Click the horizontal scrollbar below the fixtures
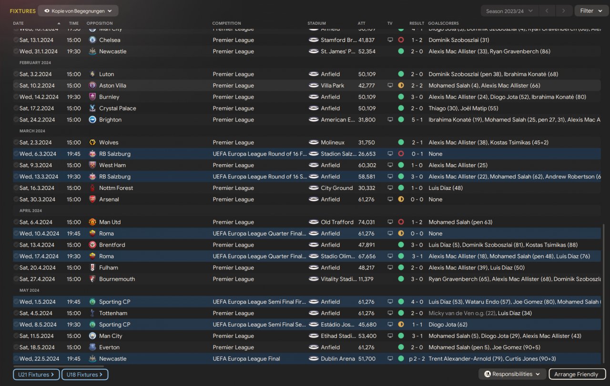 [59, 366]
